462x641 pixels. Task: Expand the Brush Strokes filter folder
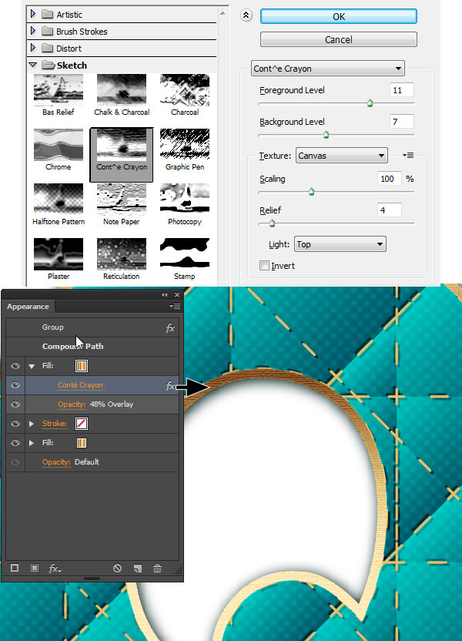click(x=33, y=31)
